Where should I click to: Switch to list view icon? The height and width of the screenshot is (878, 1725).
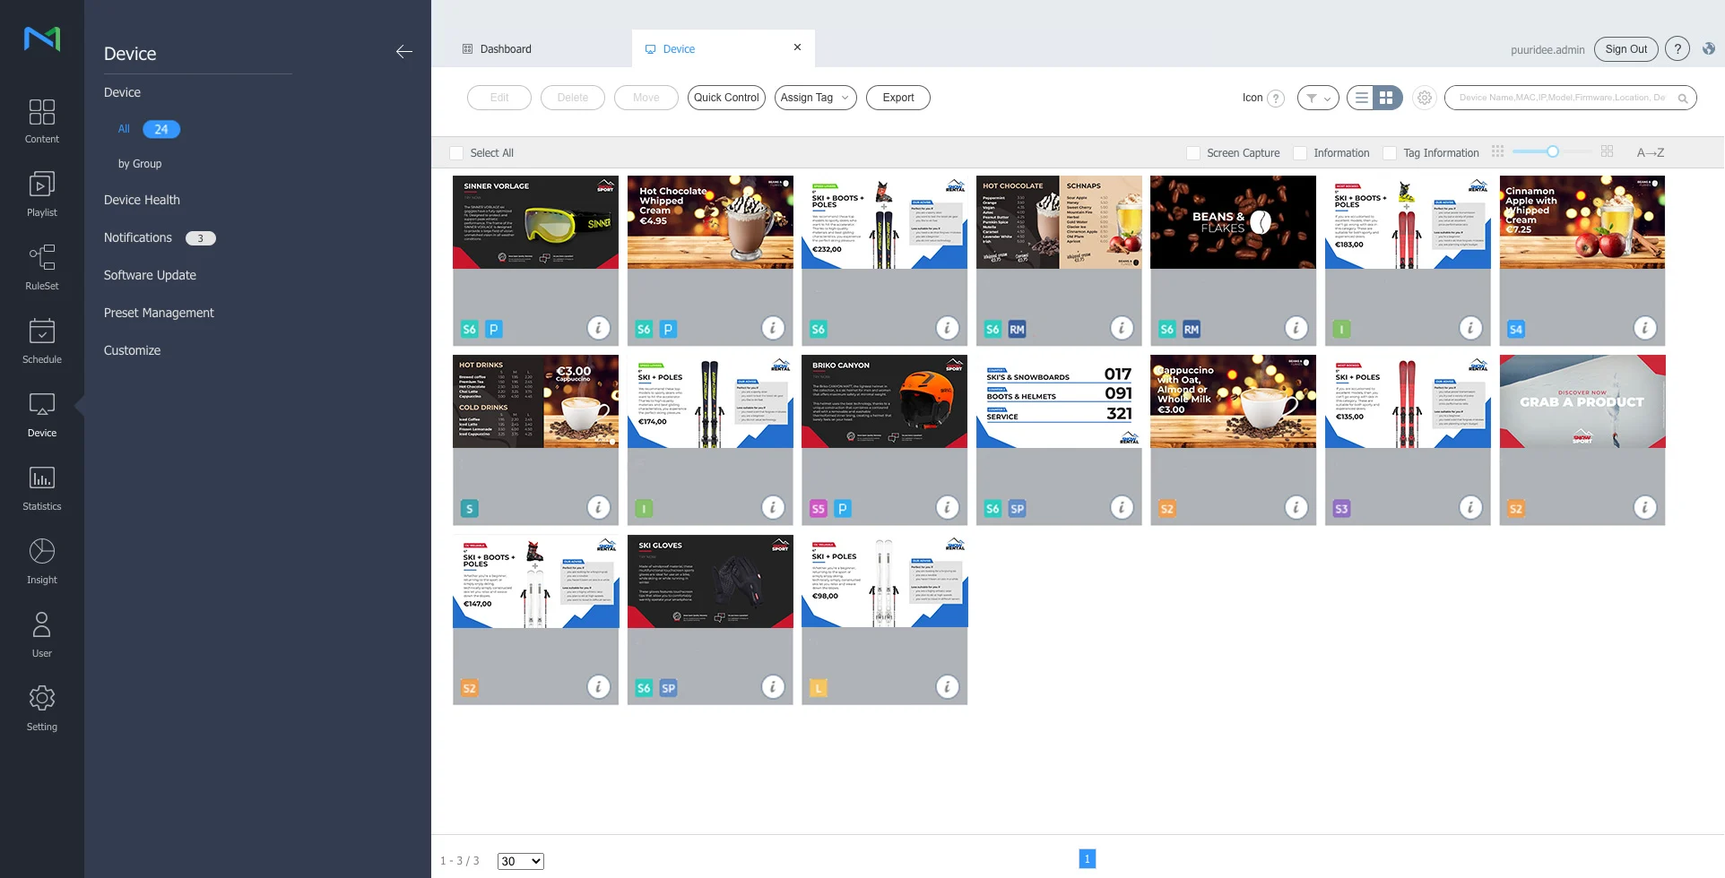coord(1361,98)
